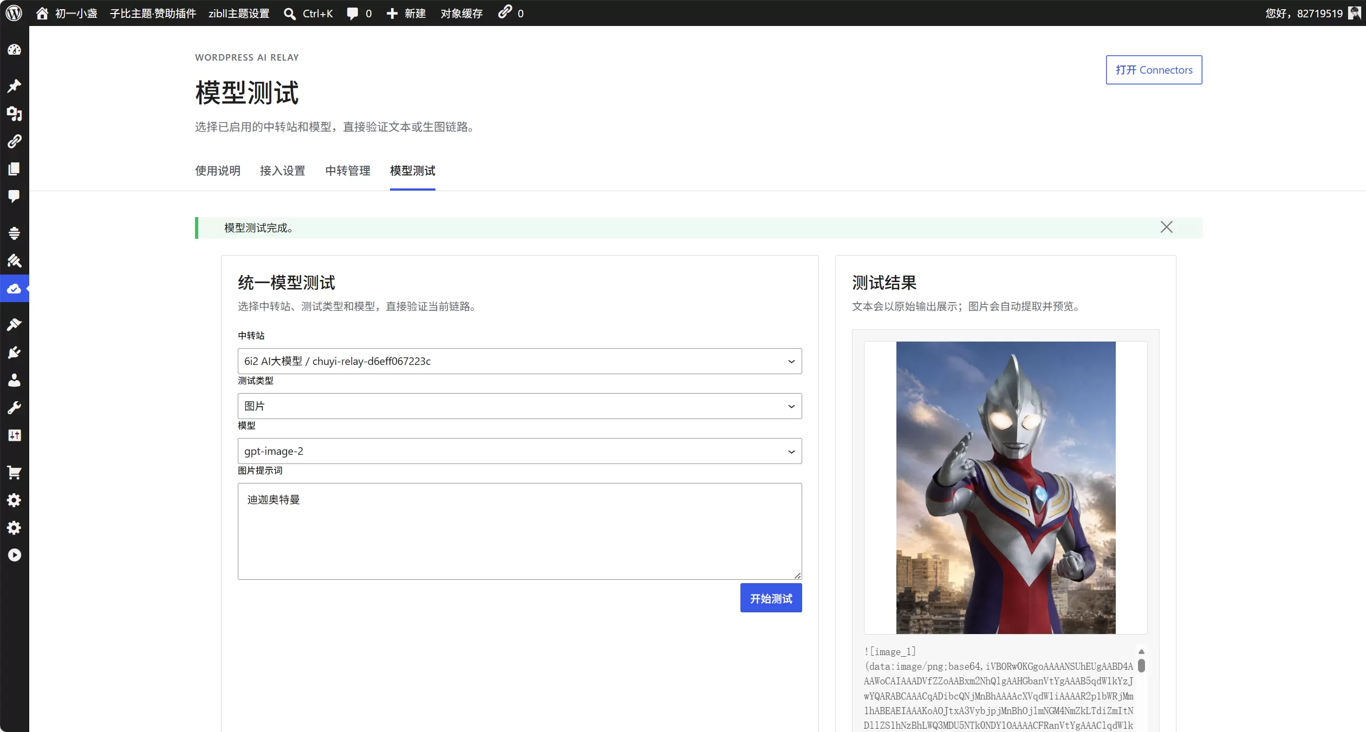
Task: Click the beehive-shaped sidebar icon
Action: point(14,233)
